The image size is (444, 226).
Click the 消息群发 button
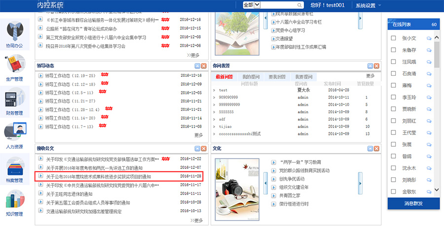413,203
